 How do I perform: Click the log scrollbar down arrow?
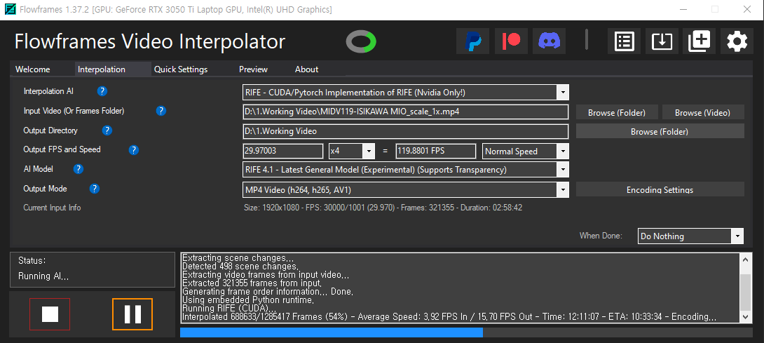coord(745,316)
